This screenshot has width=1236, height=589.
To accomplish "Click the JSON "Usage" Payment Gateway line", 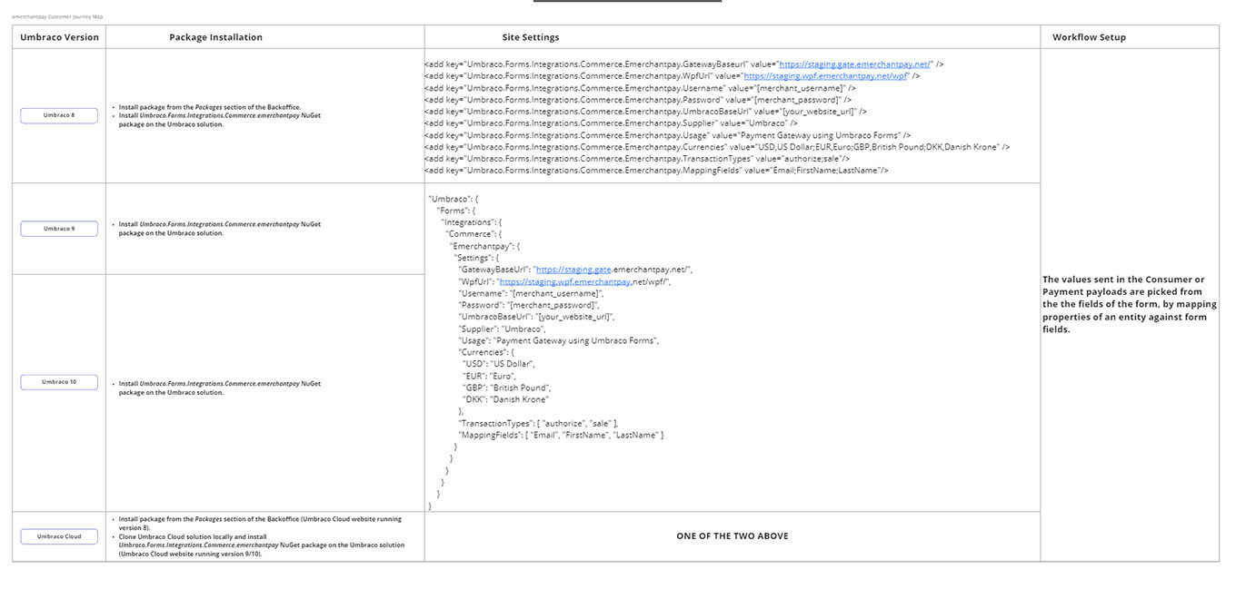I will coord(559,340).
